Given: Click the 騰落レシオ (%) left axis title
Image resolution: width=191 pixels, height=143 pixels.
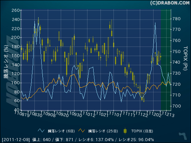Looking at the screenshot, I should pyautogui.click(x=6, y=62).
